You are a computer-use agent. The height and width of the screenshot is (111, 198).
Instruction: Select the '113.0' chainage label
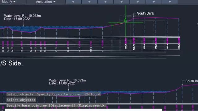pyautogui.click(x=102, y=49)
